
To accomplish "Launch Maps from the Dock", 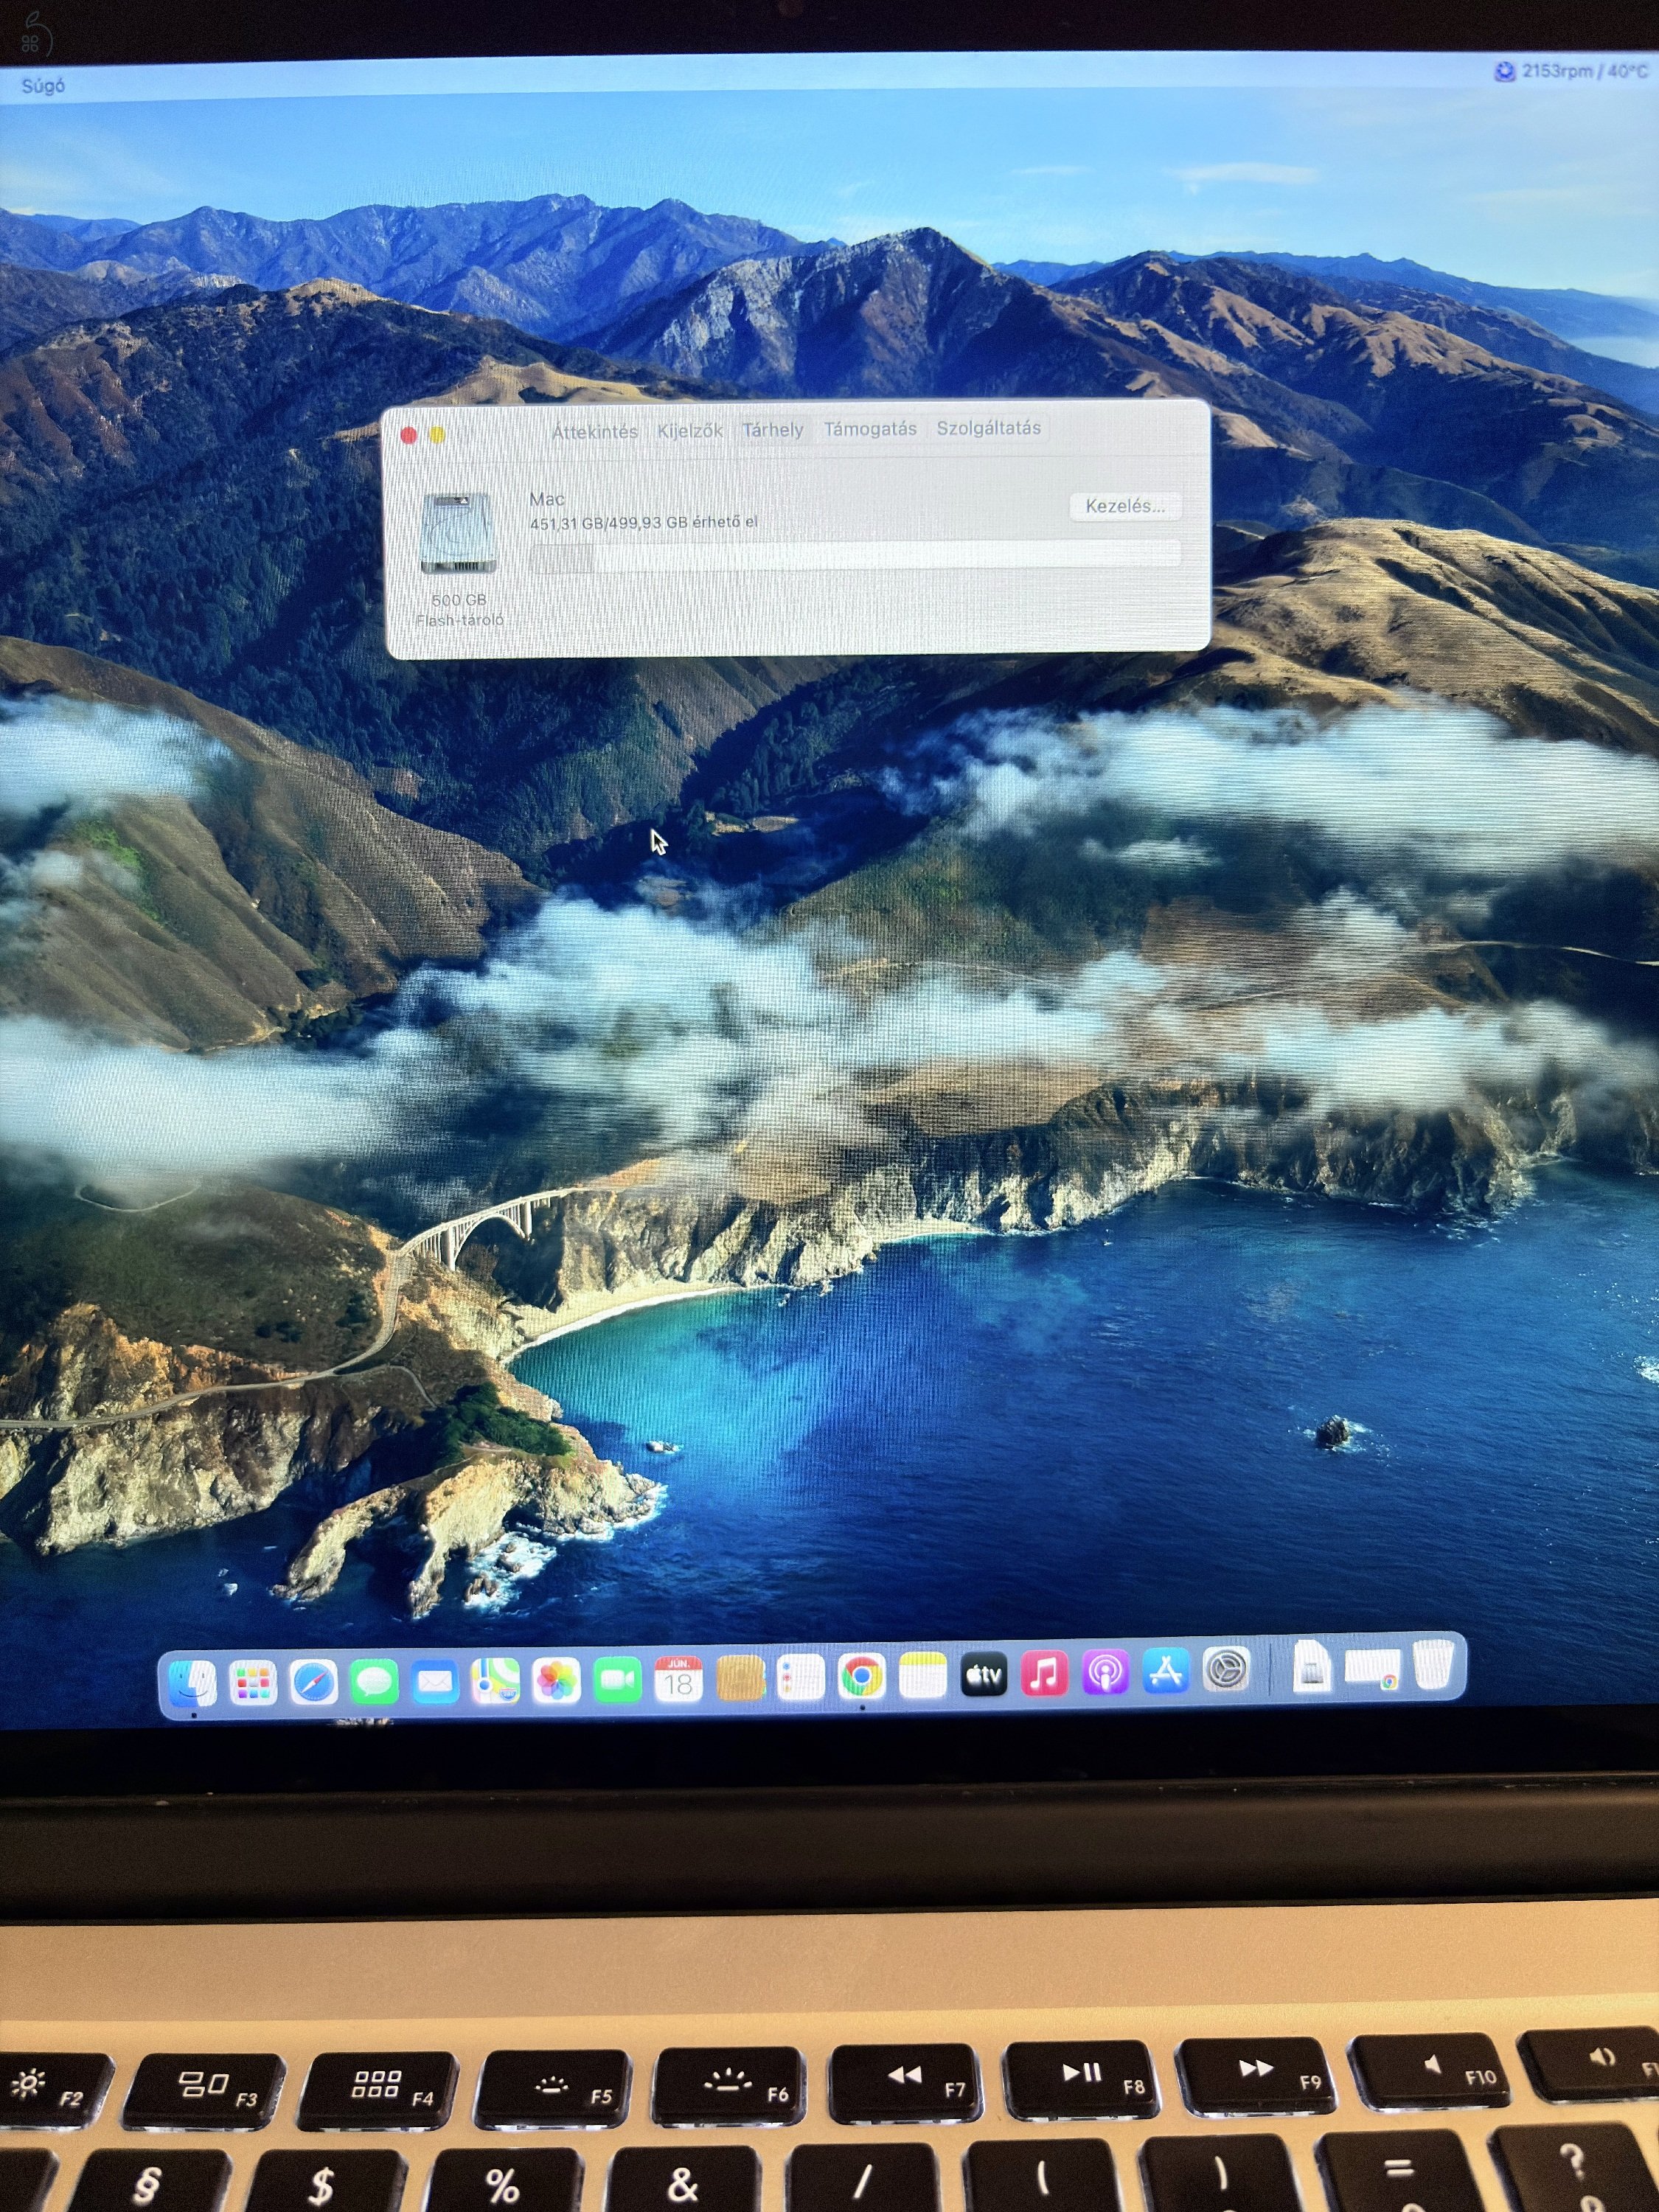I will (x=496, y=1682).
